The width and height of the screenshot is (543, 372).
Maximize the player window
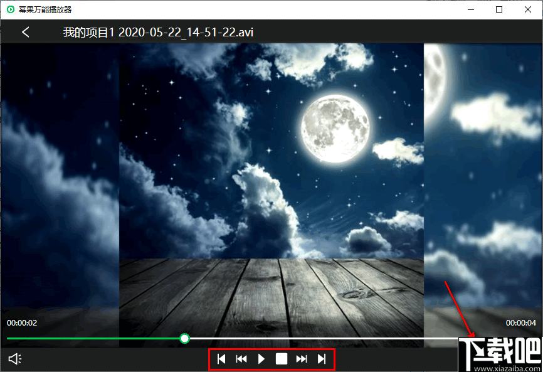[x=499, y=9]
